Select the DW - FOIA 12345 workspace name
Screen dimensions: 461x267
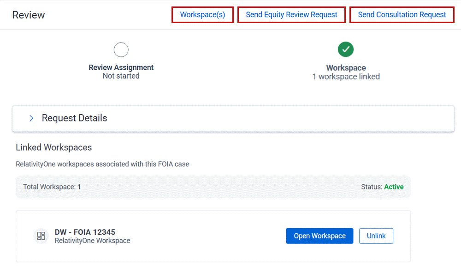(x=84, y=232)
